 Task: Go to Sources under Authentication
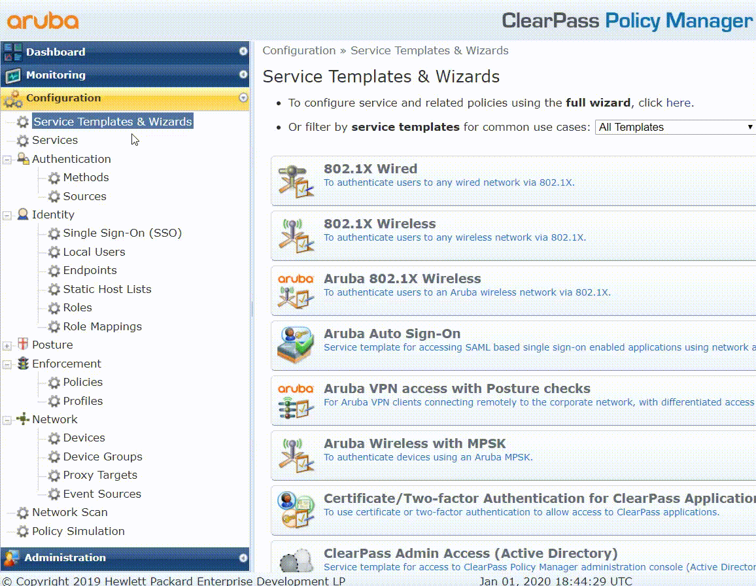tap(85, 196)
